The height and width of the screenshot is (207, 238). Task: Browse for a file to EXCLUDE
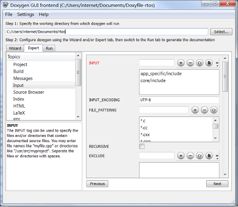coord(209,156)
